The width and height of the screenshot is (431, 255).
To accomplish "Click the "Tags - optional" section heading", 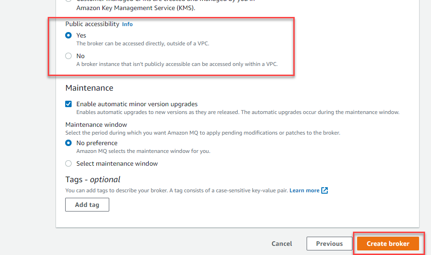I will click(x=93, y=179).
